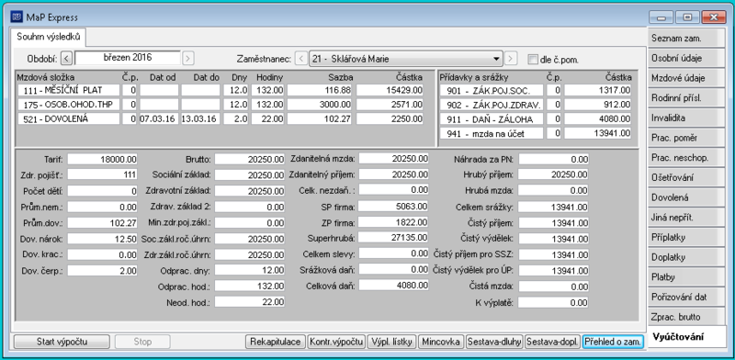Click the SP firma field '5063.00'
This screenshot has width=735, height=360.
click(394, 206)
